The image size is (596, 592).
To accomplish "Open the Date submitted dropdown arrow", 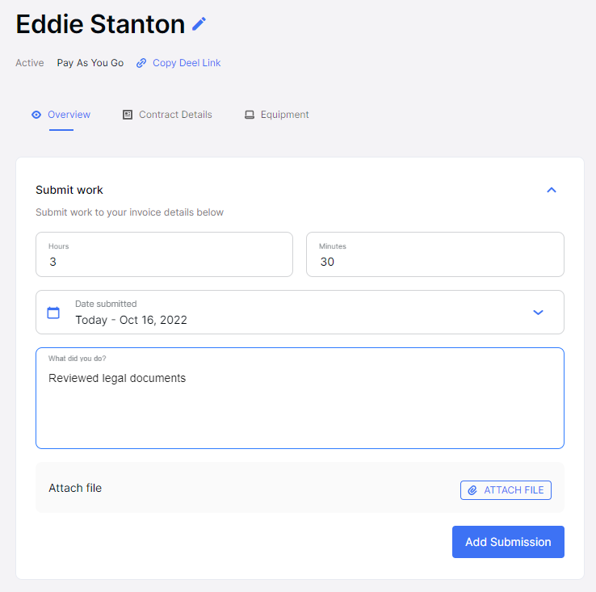I will point(538,313).
